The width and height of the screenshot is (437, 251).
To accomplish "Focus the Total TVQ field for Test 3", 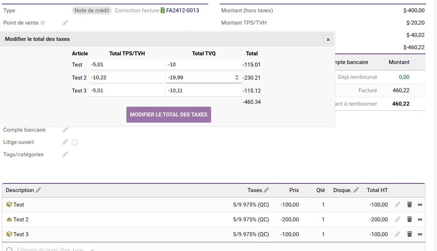I will point(203,91).
